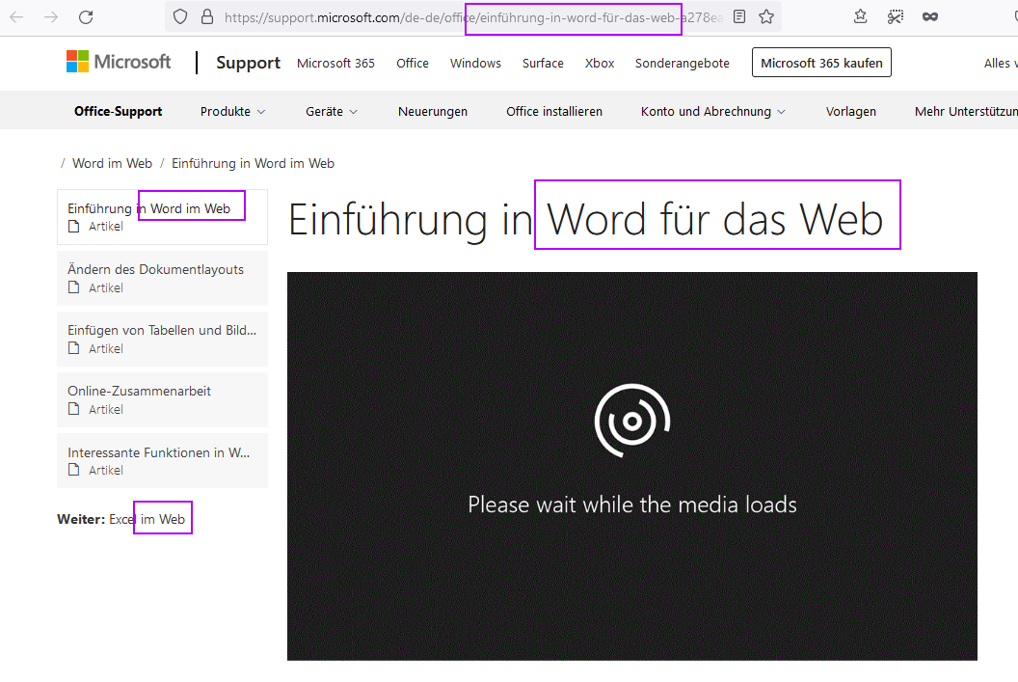The height and width of the screenshot is (682, 1018).
Task: Click the Support link next to the logo
Action: (248, 63)
